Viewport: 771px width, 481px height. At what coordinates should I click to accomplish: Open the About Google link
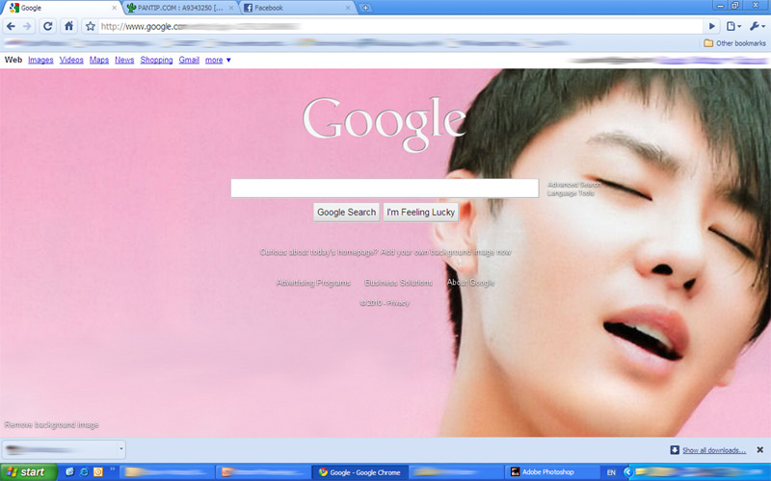470,283
